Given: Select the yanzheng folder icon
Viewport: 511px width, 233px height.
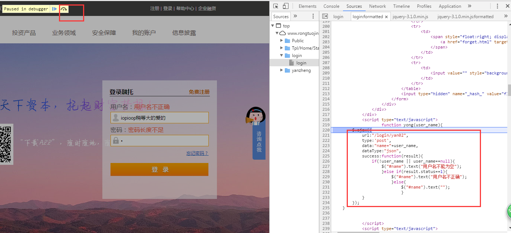Looking at the screenshot, I should pyautogui.click(x=287, y=70).
